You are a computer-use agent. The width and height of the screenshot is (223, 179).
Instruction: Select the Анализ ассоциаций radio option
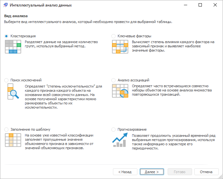click(x=114, y=80)
